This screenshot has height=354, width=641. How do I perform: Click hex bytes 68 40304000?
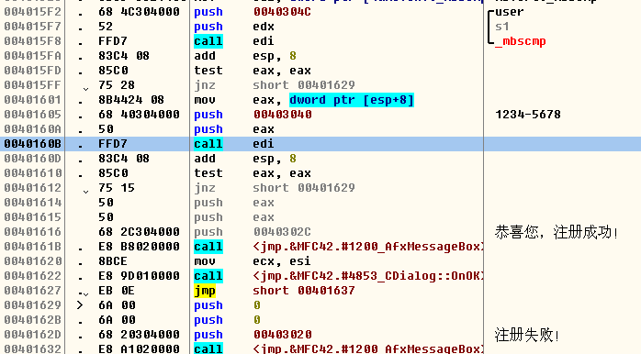tap(139, 115)
